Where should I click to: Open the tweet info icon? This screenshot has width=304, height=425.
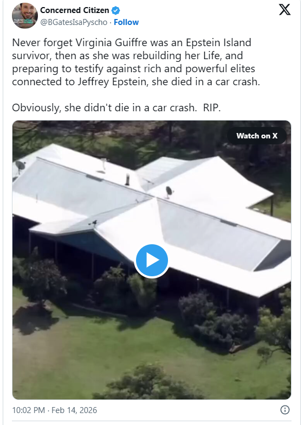click(285, 410)
